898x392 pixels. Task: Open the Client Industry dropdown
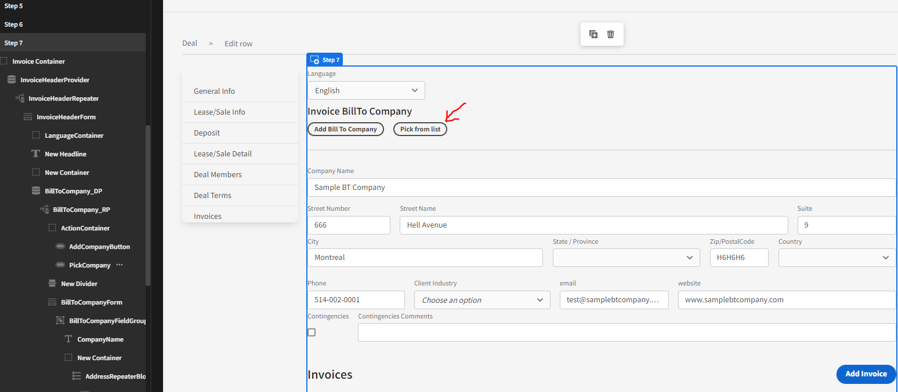click(x=482, y=300)
